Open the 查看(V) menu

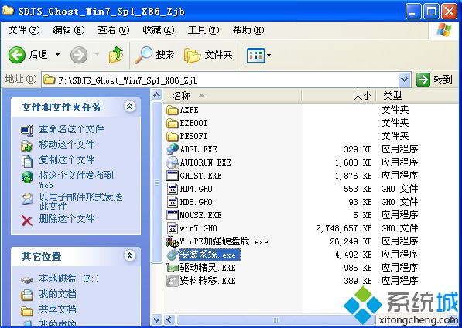[114, 29]
